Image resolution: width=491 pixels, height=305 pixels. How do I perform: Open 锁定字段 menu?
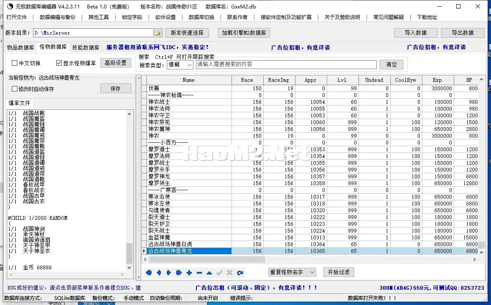coord(132,17)
